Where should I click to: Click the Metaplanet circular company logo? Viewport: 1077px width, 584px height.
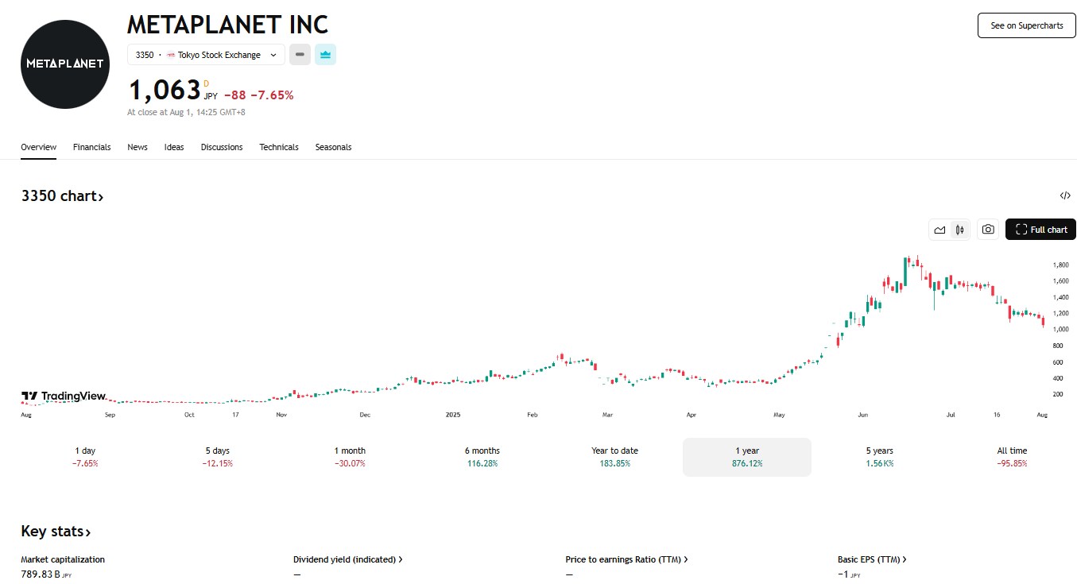coord(64,64)
